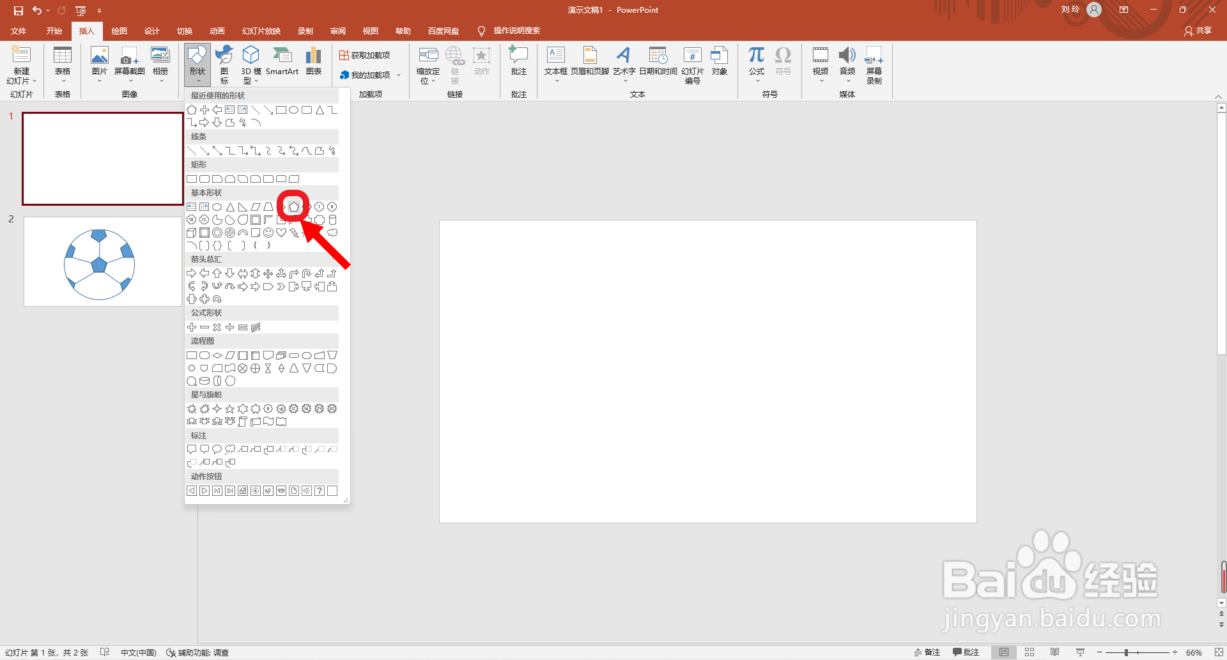Open the 文件 File tab
The image size is (1227, 660).
pyautogui.click(x=19, y=31)
